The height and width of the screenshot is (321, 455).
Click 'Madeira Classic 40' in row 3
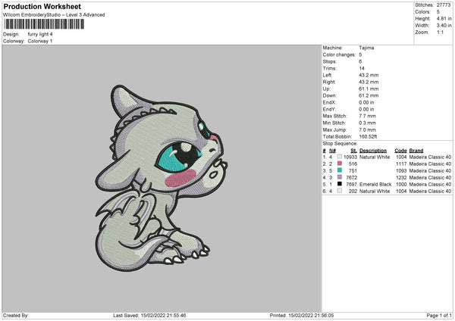coord(430,170)
